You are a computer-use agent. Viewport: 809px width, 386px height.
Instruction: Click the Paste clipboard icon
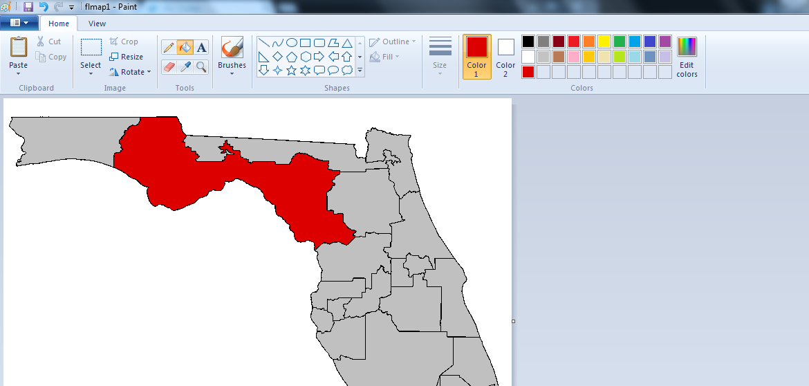click(x=19, y=48)
